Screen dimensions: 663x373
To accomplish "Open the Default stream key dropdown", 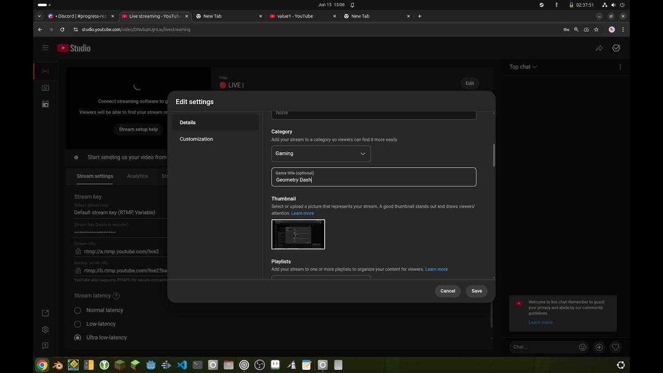I will coord(120,210).
